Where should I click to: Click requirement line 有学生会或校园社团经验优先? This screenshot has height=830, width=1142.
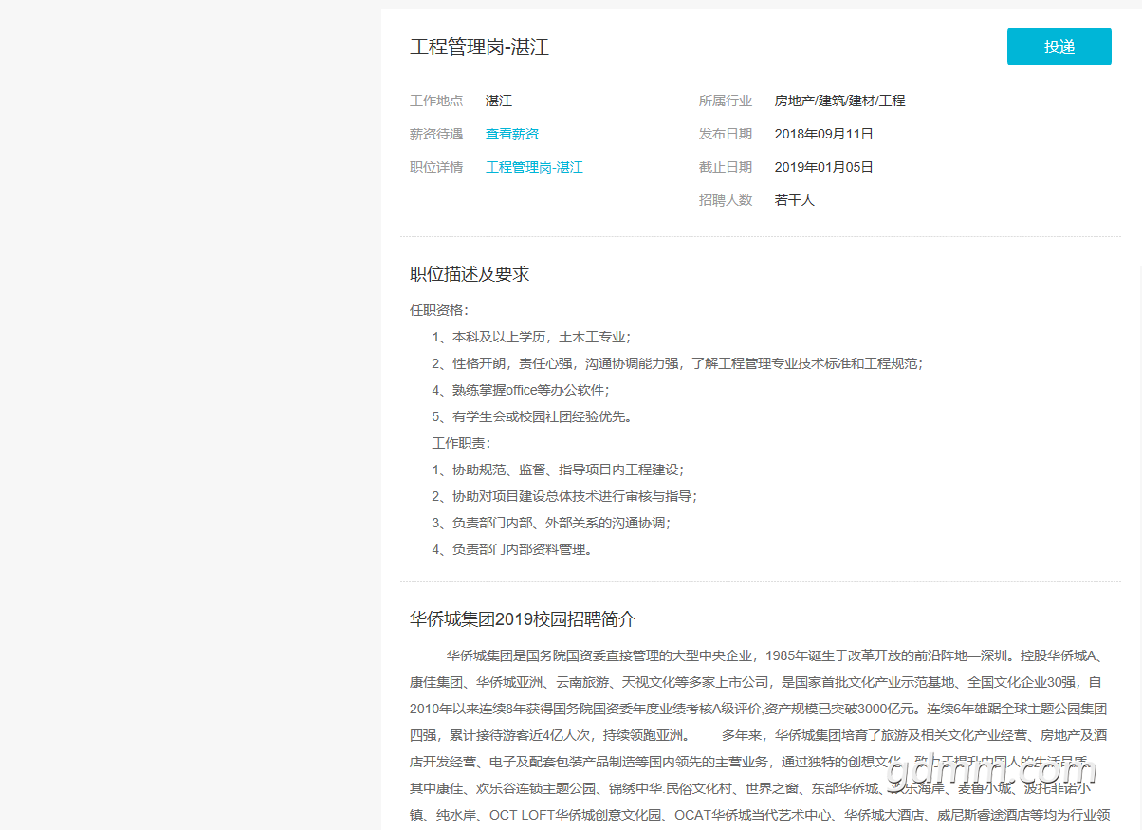[x=532, y=416]
